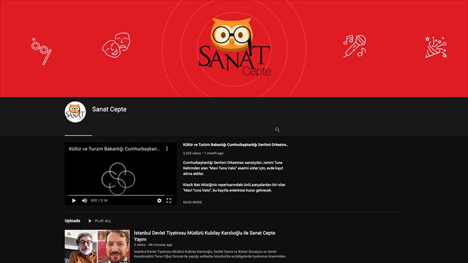Click the channel search magnifier icon
This screenshot has height=263, width=468.
click(277, 130)
